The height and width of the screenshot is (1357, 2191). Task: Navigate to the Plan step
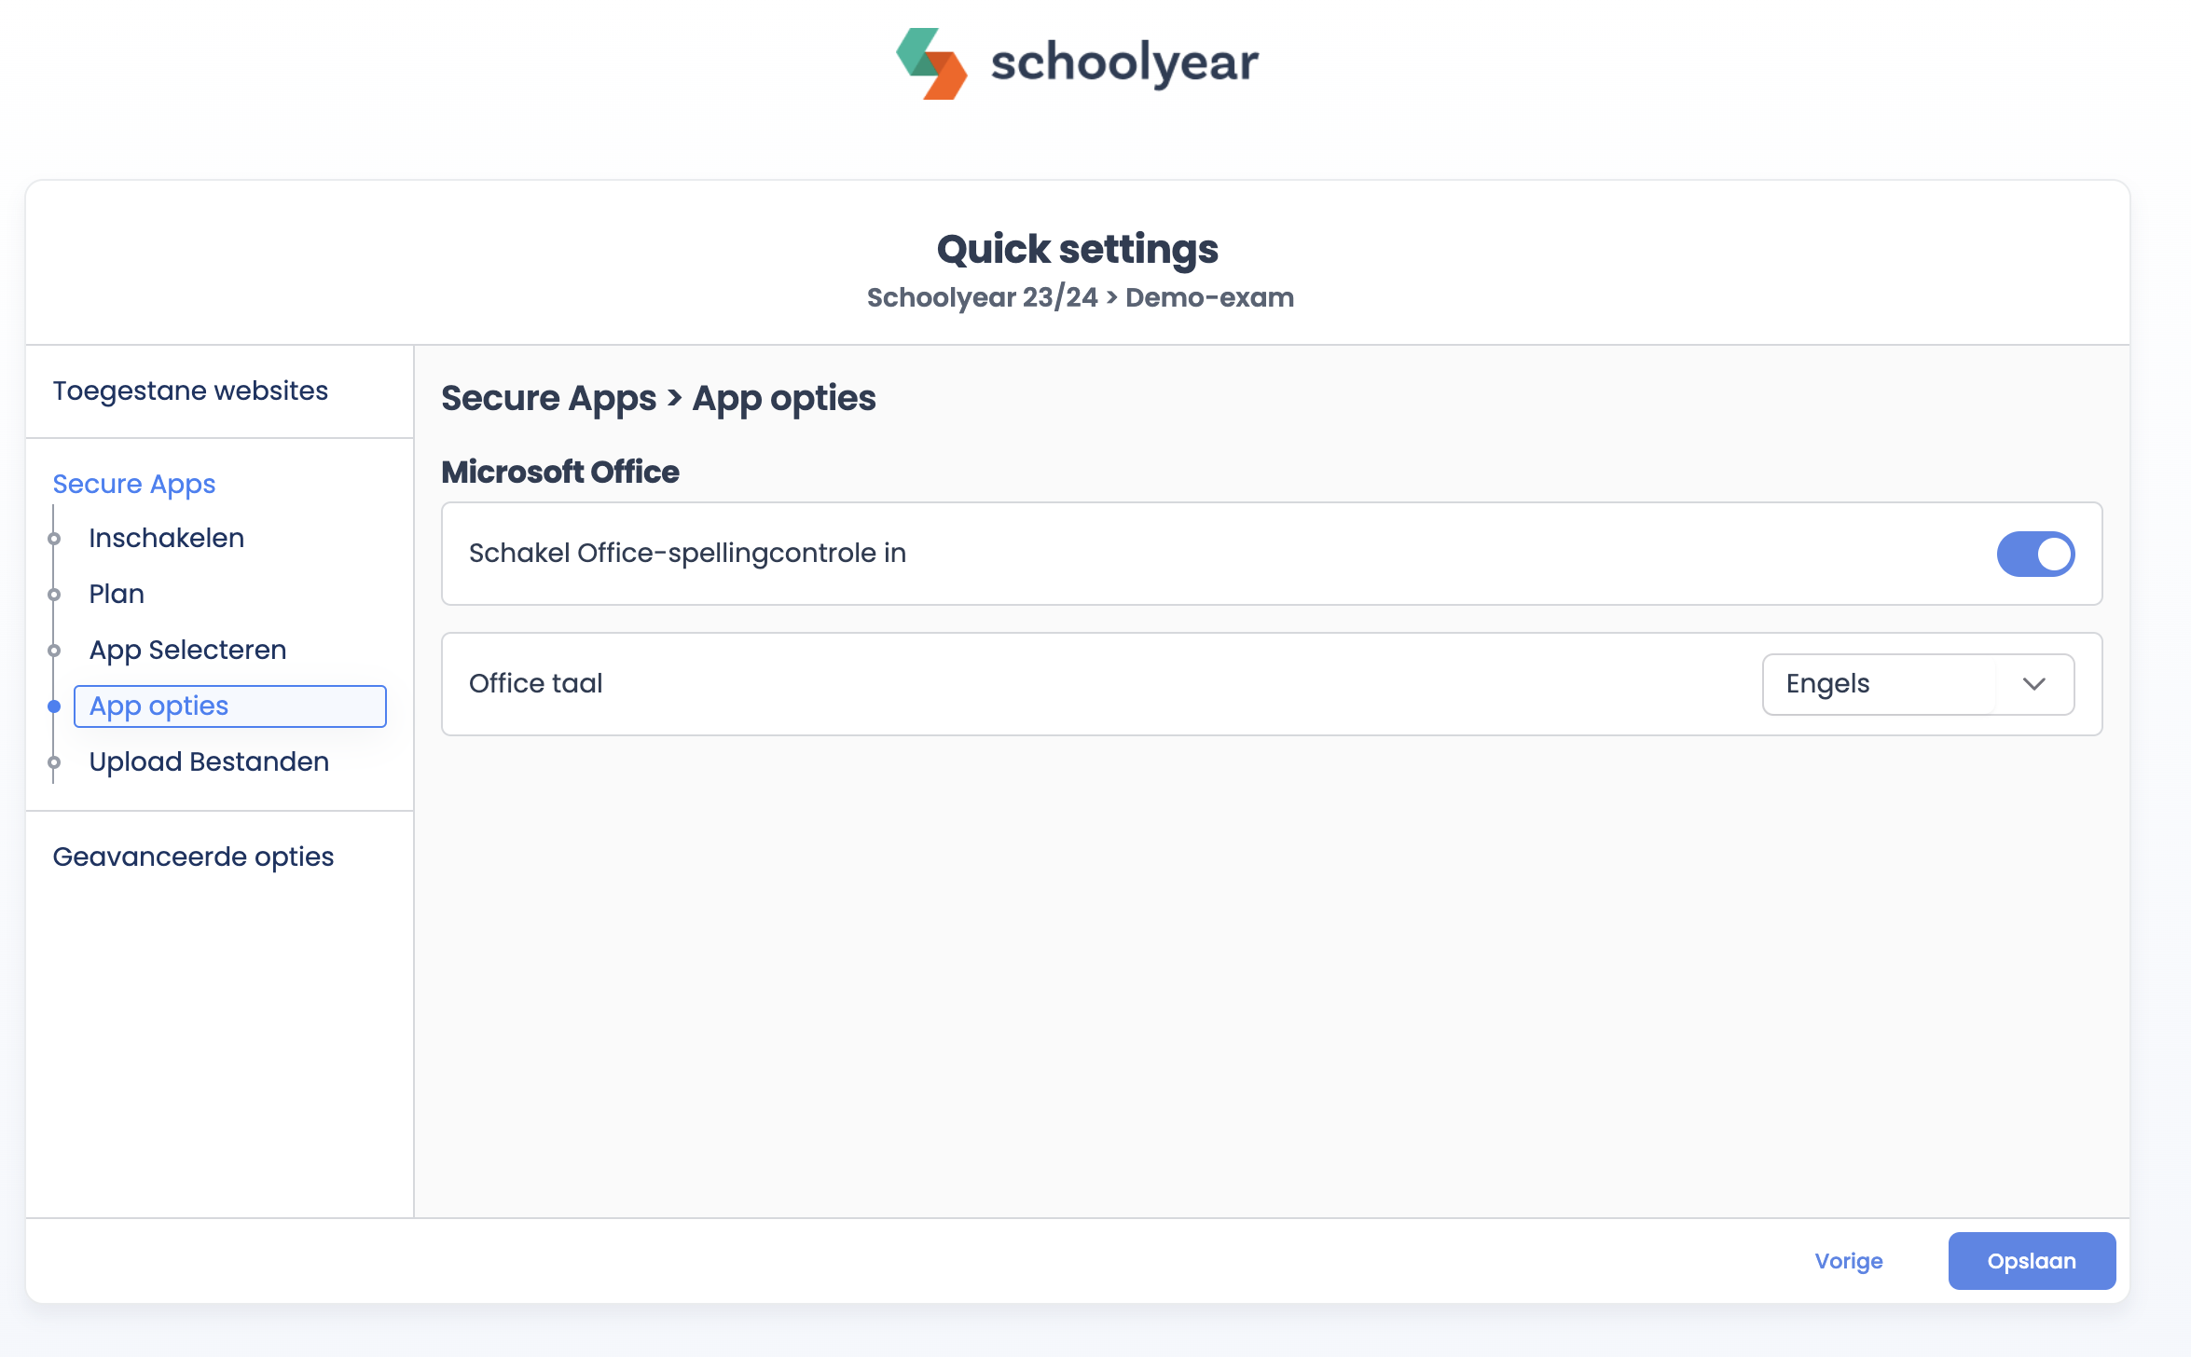[x=117, y=594]
